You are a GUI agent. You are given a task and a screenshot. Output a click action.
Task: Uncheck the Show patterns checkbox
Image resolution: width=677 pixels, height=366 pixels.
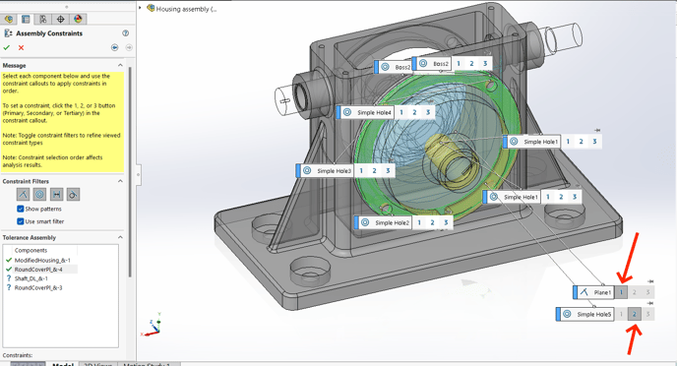(x=20, y=209)
